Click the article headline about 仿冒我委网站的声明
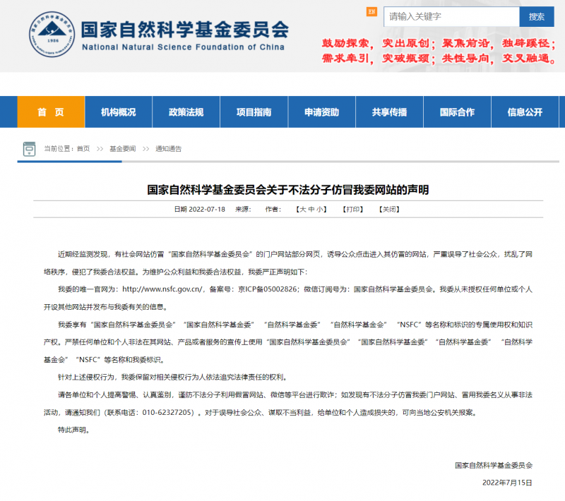The image size is (565, 501). pos(288,190)
